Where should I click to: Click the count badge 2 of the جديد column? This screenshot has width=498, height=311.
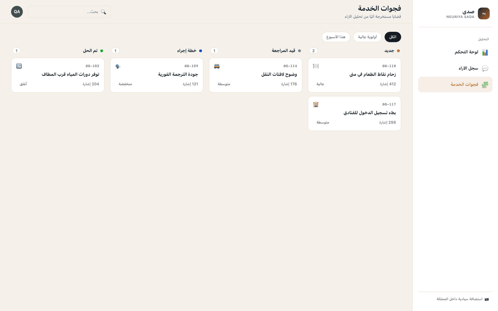click(x=314, y=51)
